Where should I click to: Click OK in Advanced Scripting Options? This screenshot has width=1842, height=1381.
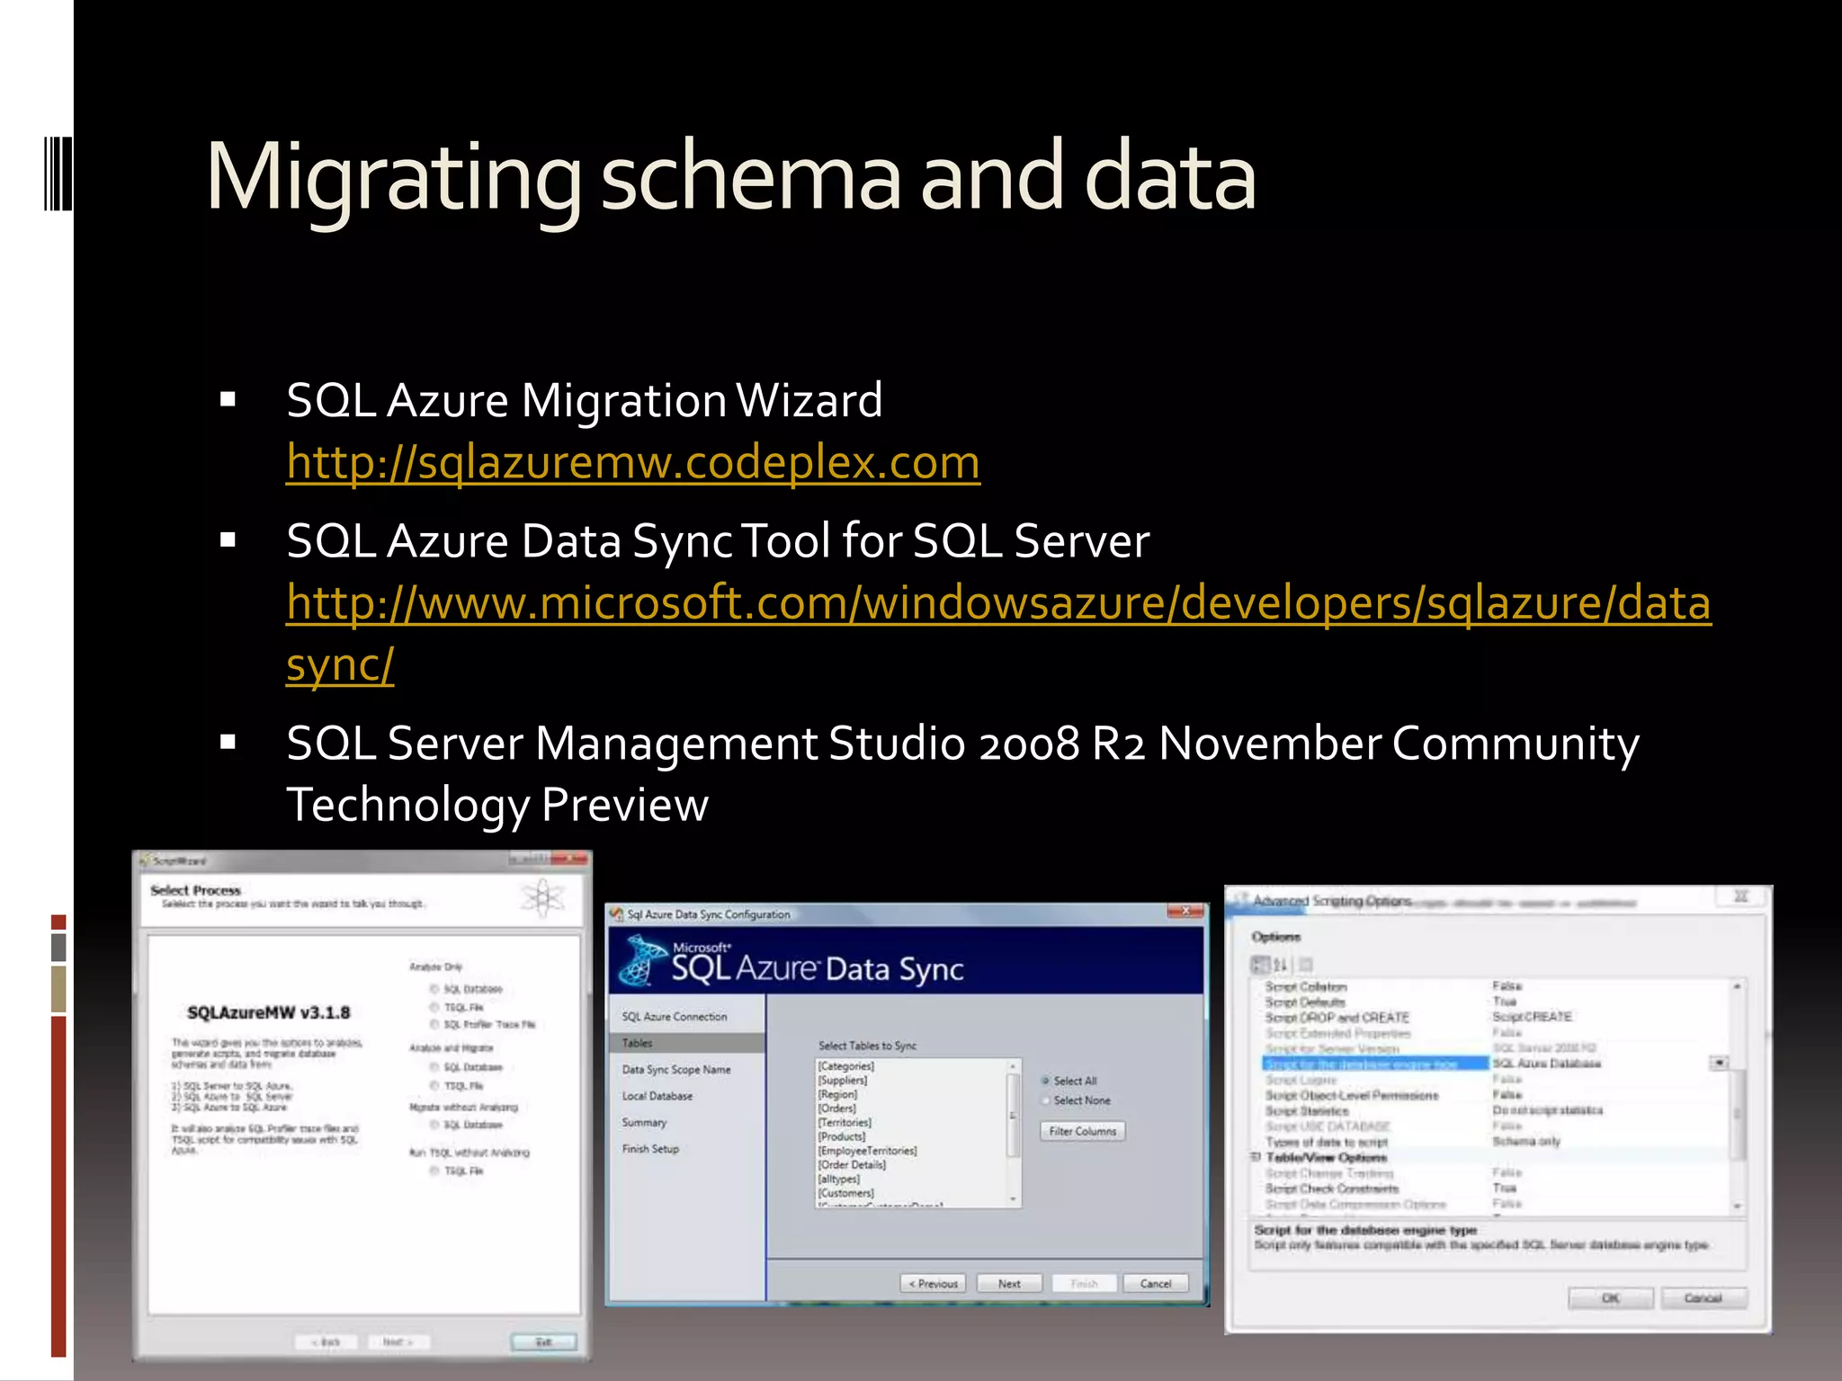tap(1610, 1298)
